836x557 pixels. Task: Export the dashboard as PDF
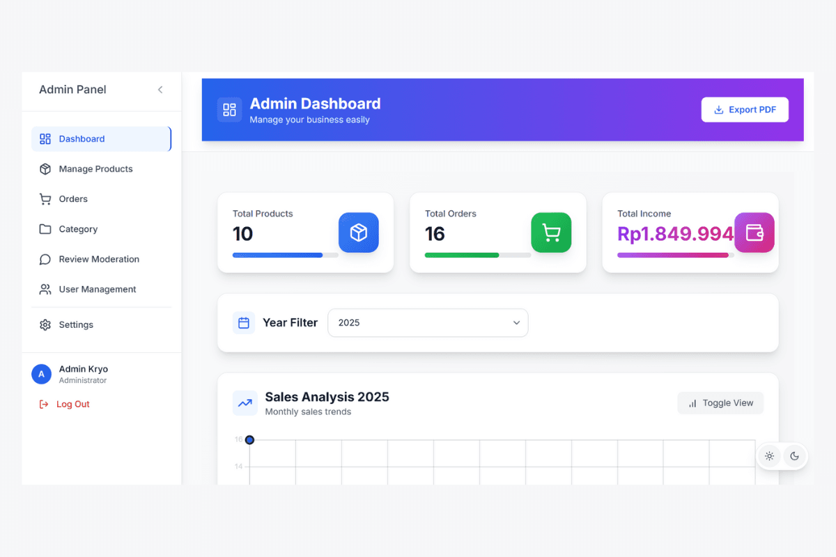(745, 110)
